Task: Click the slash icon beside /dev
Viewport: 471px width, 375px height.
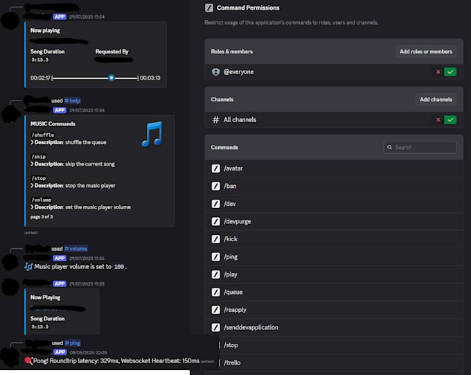Action: tap(215, 204)
